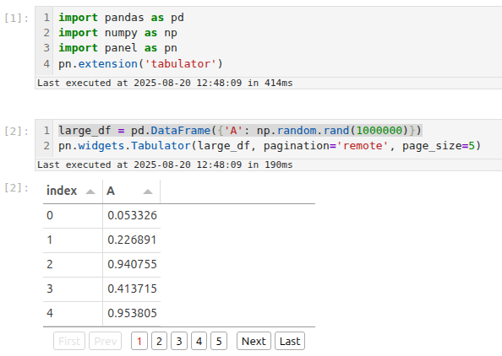
Task: Jump to page 4
Action: [199, 341]
